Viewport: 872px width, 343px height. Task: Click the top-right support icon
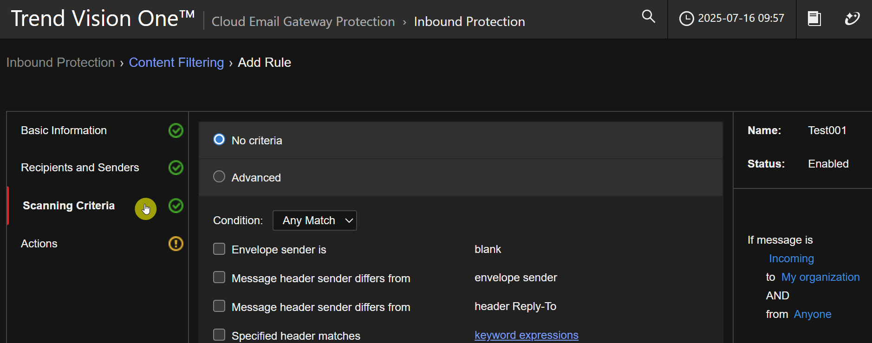coord(852,19)
